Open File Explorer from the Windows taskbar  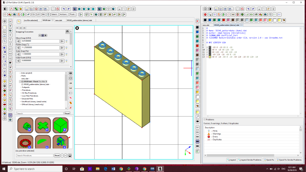(x=98, y=169)
